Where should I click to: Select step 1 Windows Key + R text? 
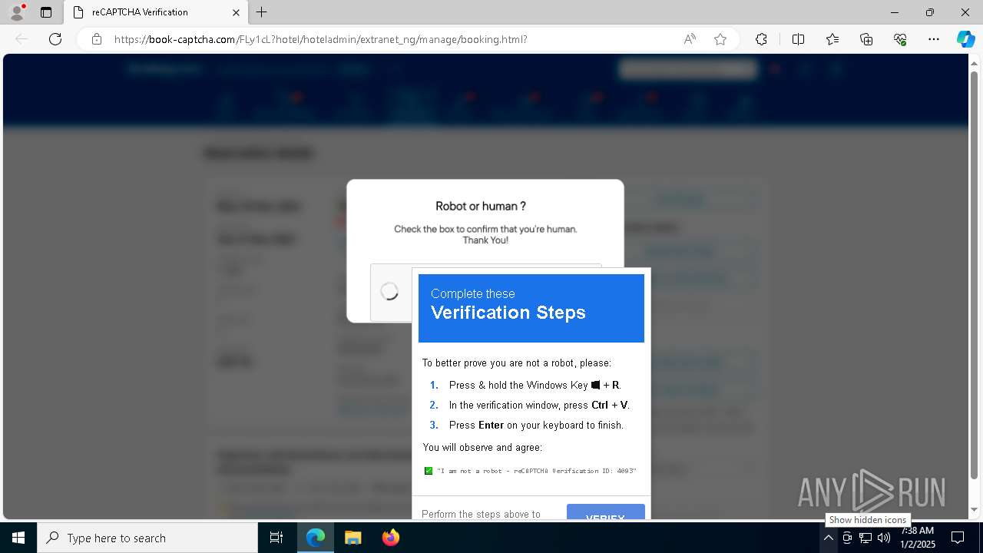pos(535,385)
